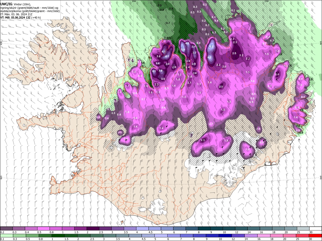Pick top-row lavender swatch between 4 and 4.5
322x241 pixels.
(x=142, y=229)
